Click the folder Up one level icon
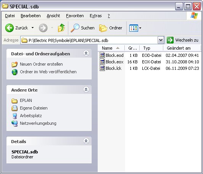 pos(61,28)
